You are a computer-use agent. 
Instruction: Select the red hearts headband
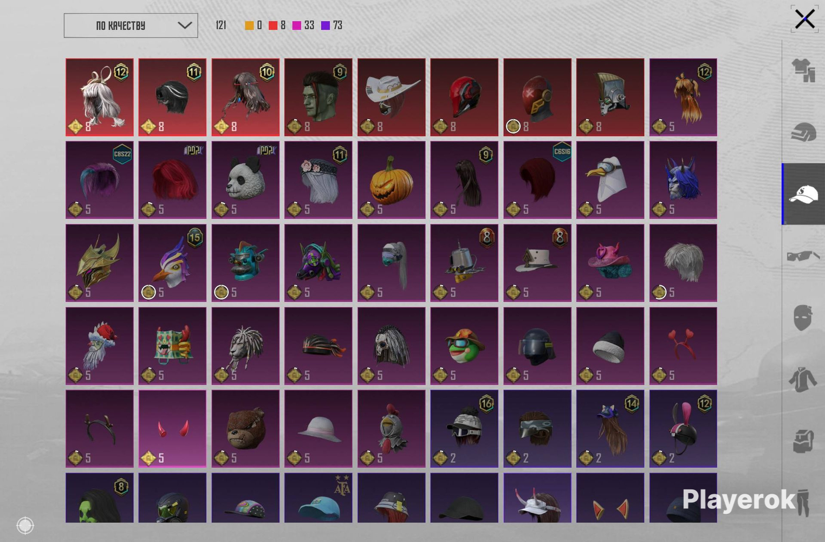click(683, 346)
